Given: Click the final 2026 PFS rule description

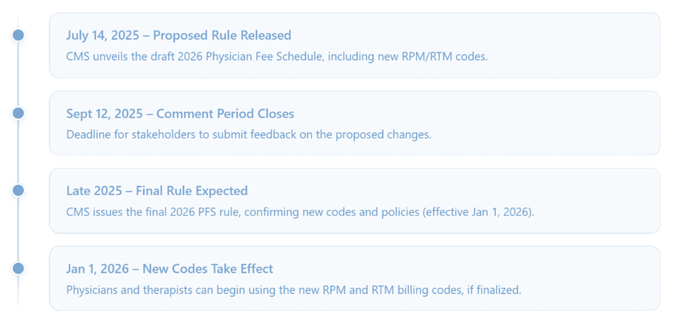Looking at the screenshot, I should [x=300, y=212].
